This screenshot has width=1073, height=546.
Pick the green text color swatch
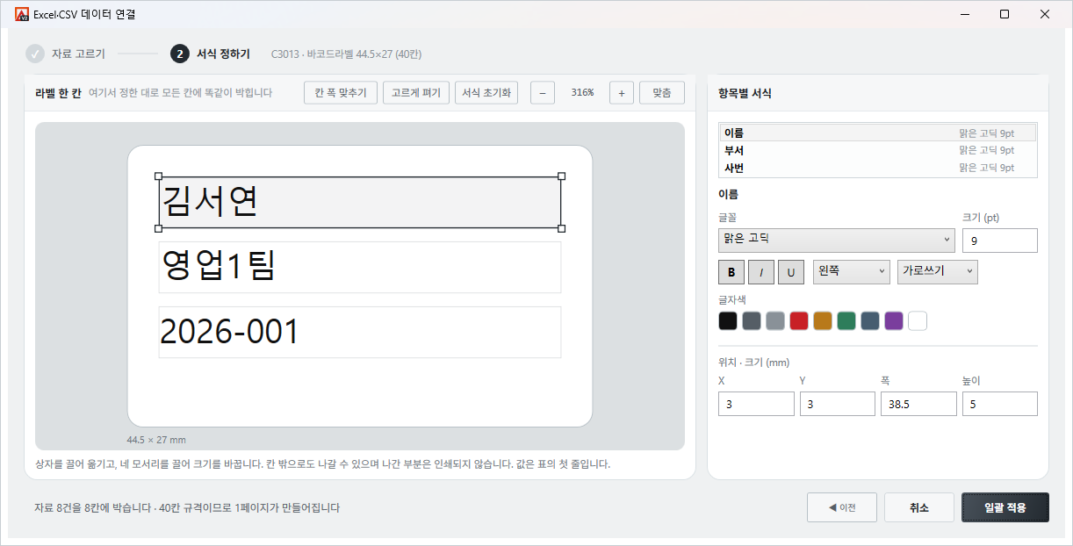tap(846, 321)
